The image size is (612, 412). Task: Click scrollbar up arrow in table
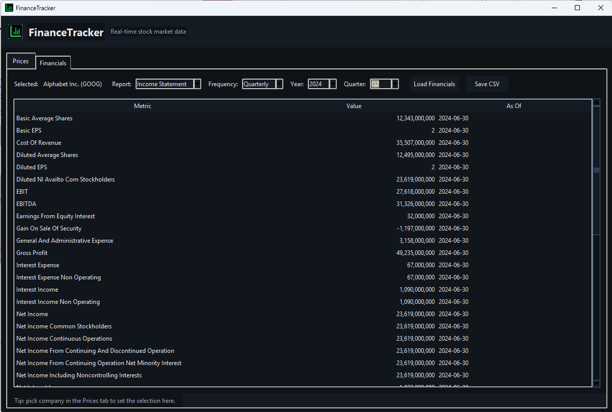[x=597, y=103]
